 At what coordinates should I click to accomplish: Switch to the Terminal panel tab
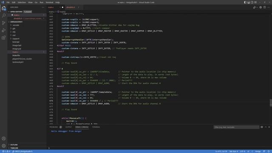[96, 127]
